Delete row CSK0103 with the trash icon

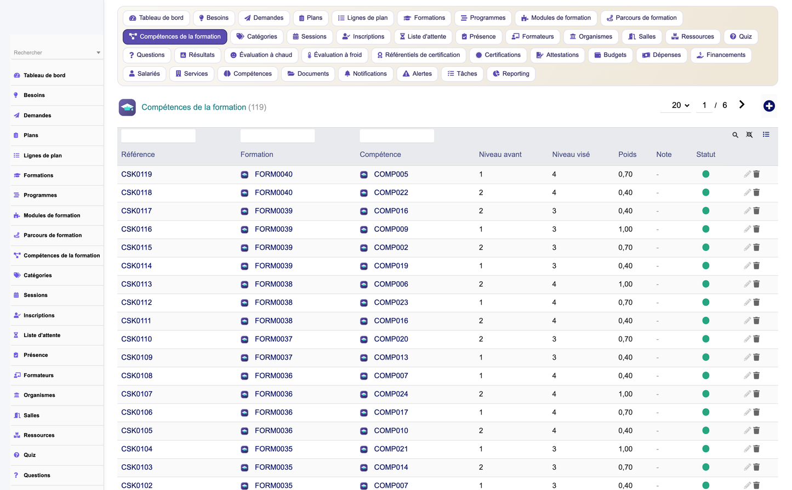(756, 467)
